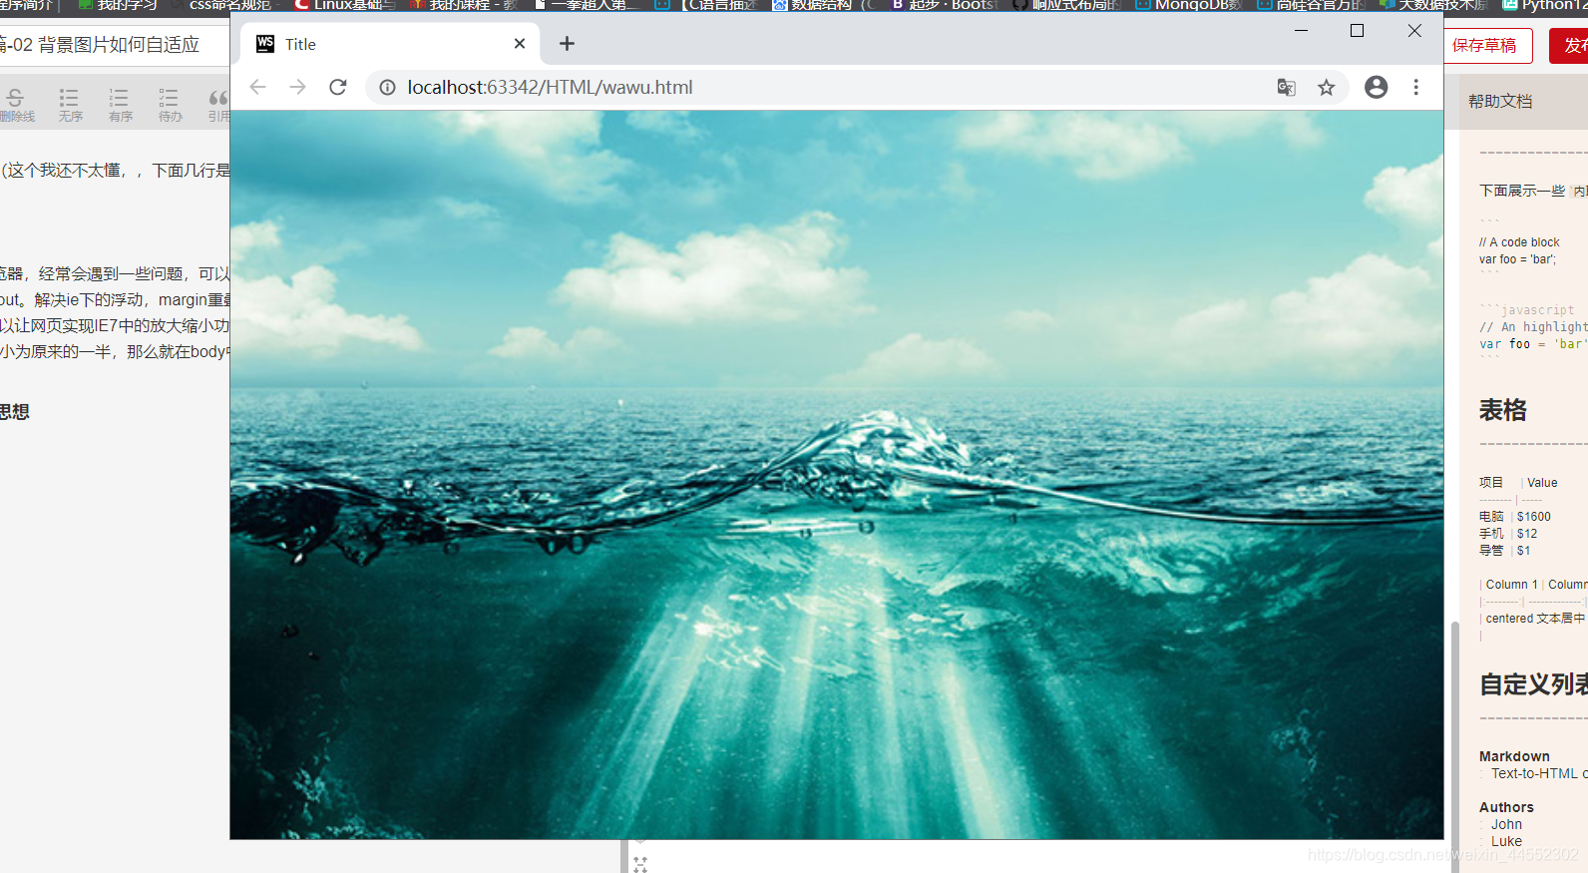Open the Python bookmark

1545,5
